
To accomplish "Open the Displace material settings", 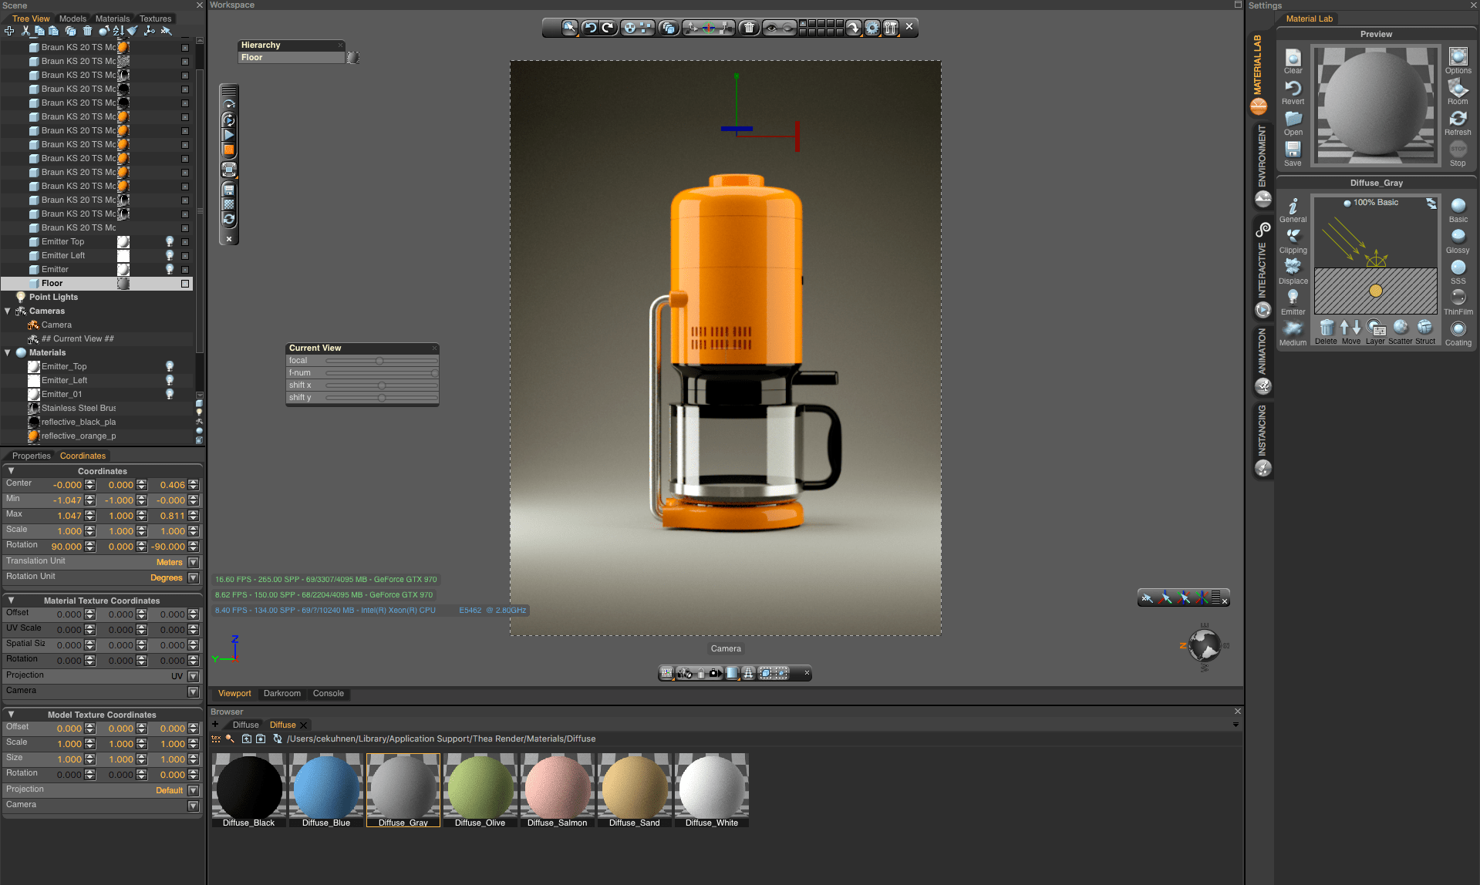I will click(1293, 271).
